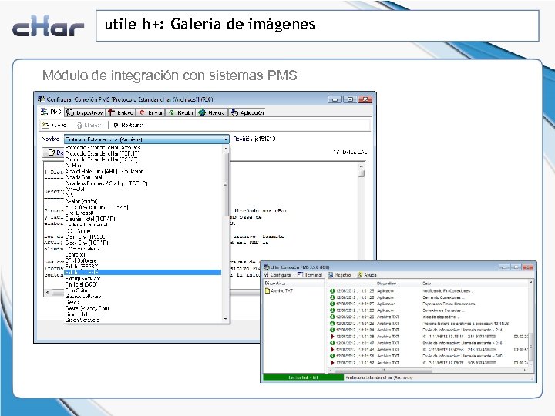Open the Enlace tab
Image resolution: width=555 pixels, height=416 pixels.
coord(121,112)
